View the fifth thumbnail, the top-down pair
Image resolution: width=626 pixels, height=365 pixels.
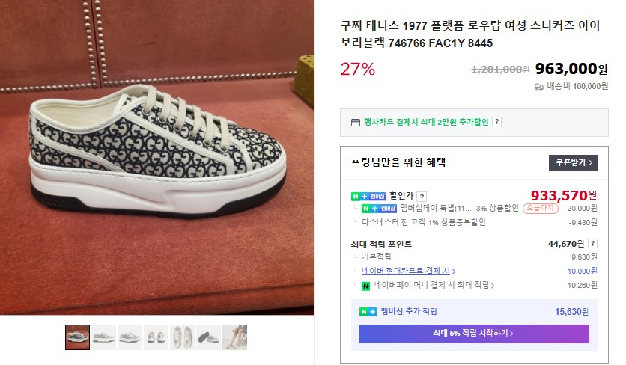click(182, 337)
